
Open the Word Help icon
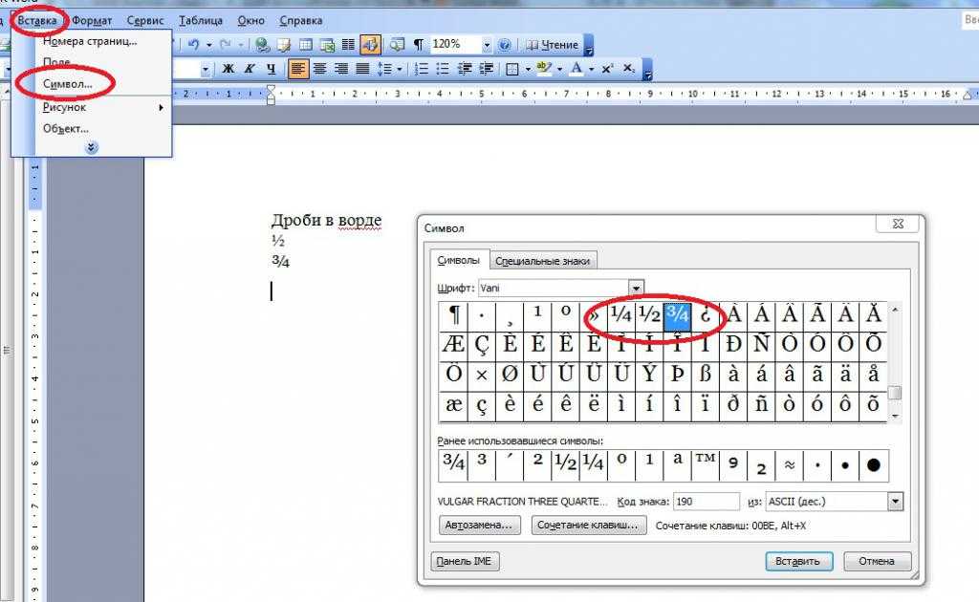pos(505,44)
